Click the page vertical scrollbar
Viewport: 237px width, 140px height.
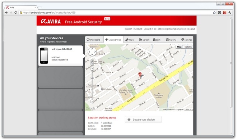[231, 63]
